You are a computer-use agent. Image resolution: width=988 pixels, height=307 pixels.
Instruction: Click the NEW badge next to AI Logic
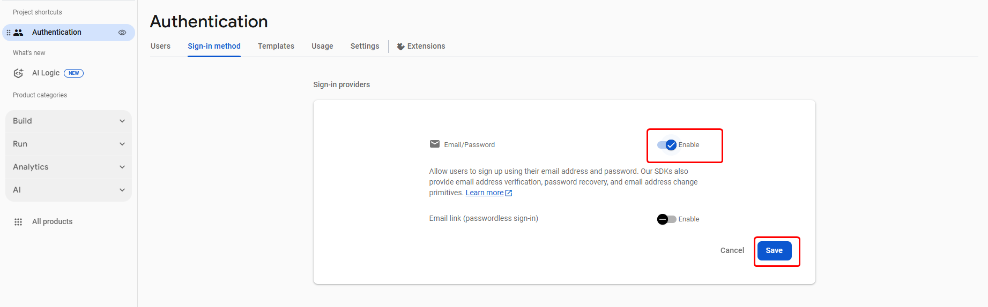(x=73, y=73)
